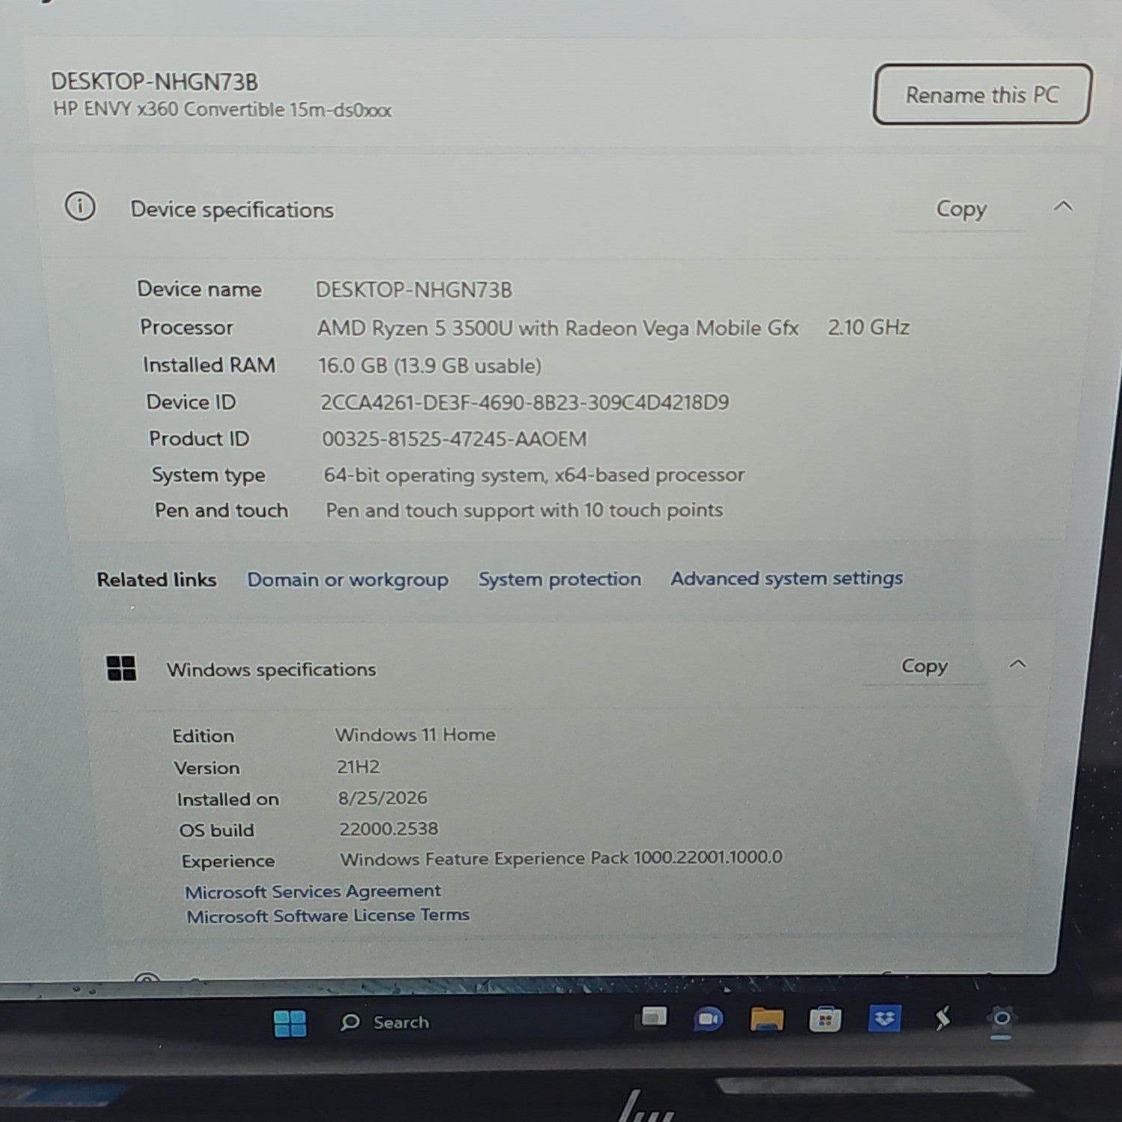The image size is (1122, 1122).
Task: Select the OS build 22000.2538 value
Action: coord(388,829)
